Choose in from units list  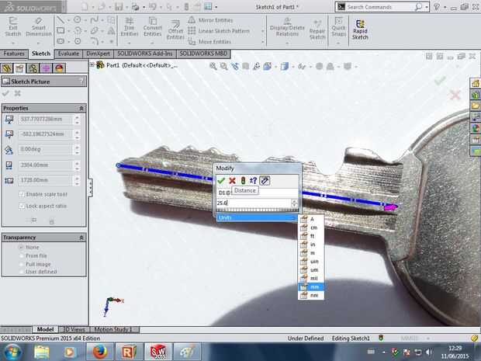click(x=311, y=245)
